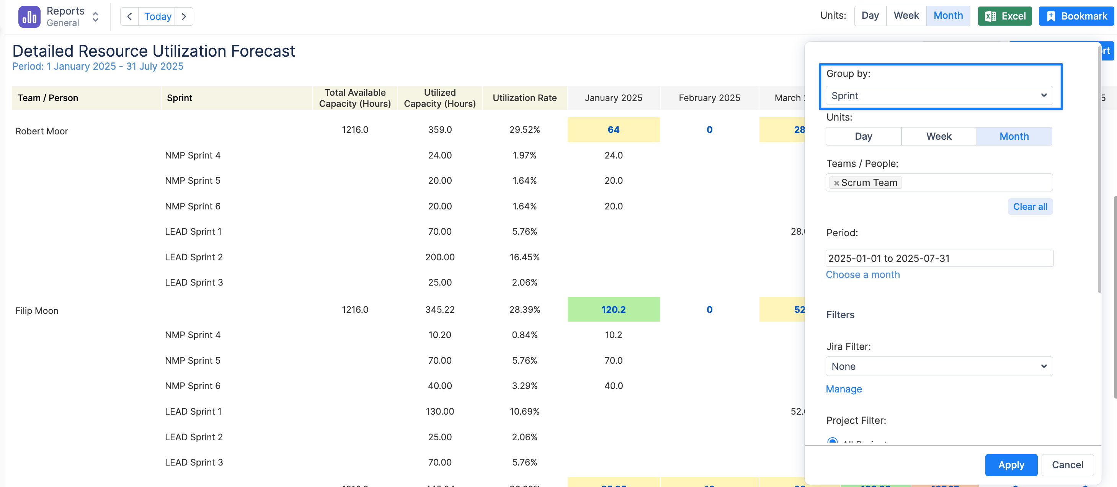The height and width of the screenshot is (487, 1117).
Task: Click the Reports bar chart app icon
Action: [29, 16]
